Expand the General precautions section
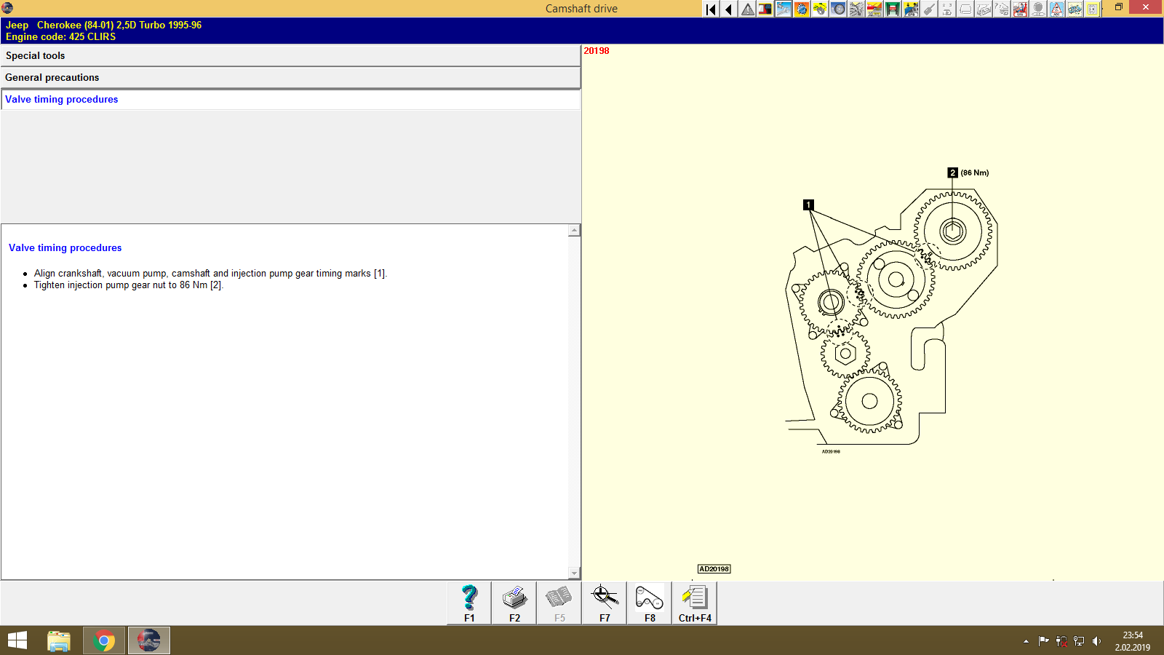 click(291, 77)
